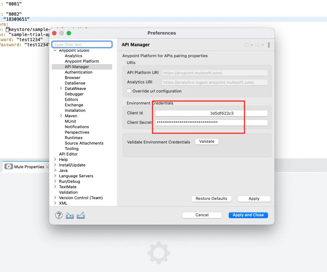Select Authentication in the tree

[79, 72]
